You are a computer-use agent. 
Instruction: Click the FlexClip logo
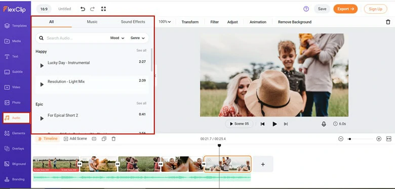(14, 10)
